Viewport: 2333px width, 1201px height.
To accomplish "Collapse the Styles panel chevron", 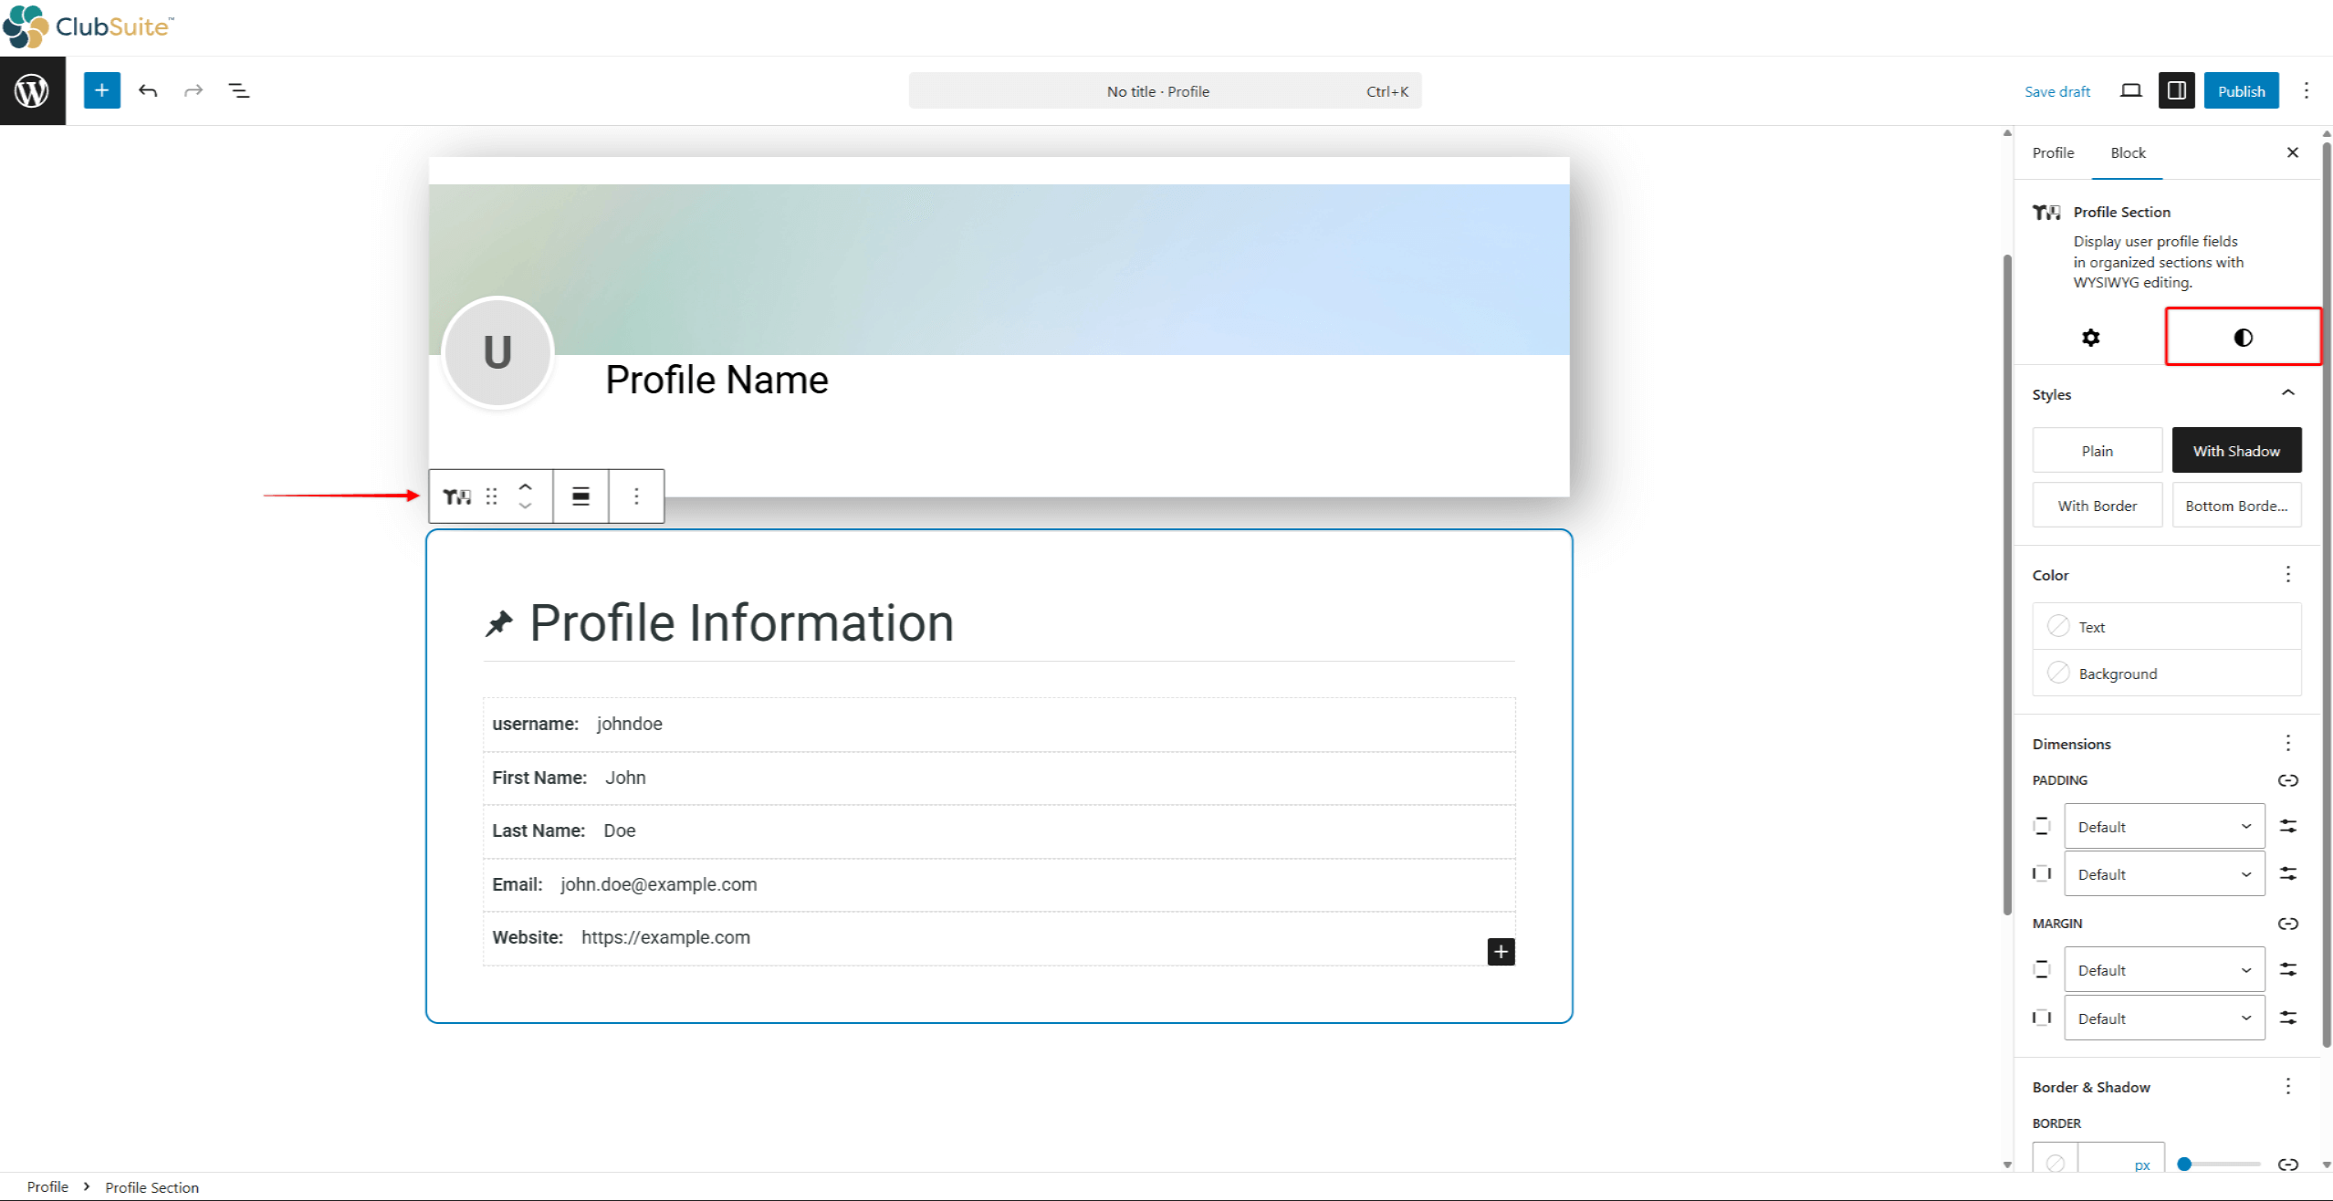I will 2287,393.
